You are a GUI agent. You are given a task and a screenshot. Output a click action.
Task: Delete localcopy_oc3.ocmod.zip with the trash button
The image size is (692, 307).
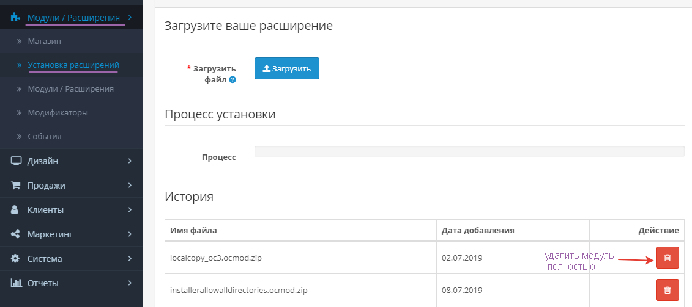click(667, 258)
